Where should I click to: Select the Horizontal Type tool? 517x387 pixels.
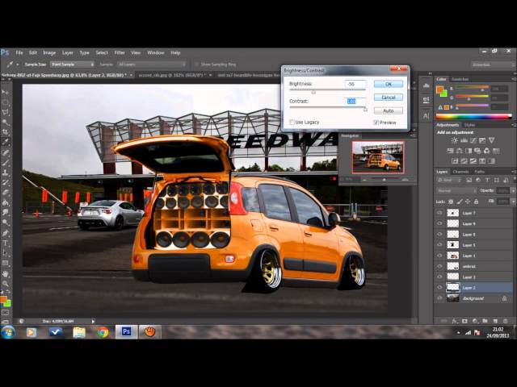(6, 243)
